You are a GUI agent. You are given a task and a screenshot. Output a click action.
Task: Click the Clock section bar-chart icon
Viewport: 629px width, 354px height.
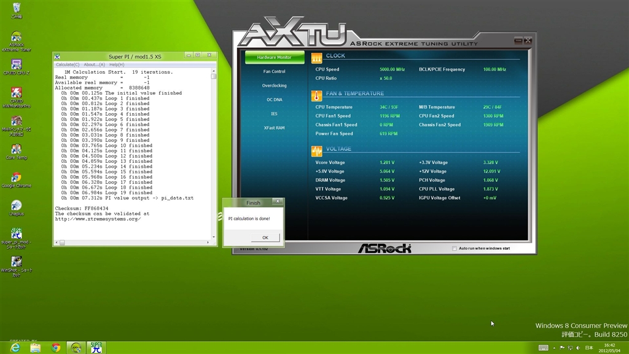tap(316, 58)
